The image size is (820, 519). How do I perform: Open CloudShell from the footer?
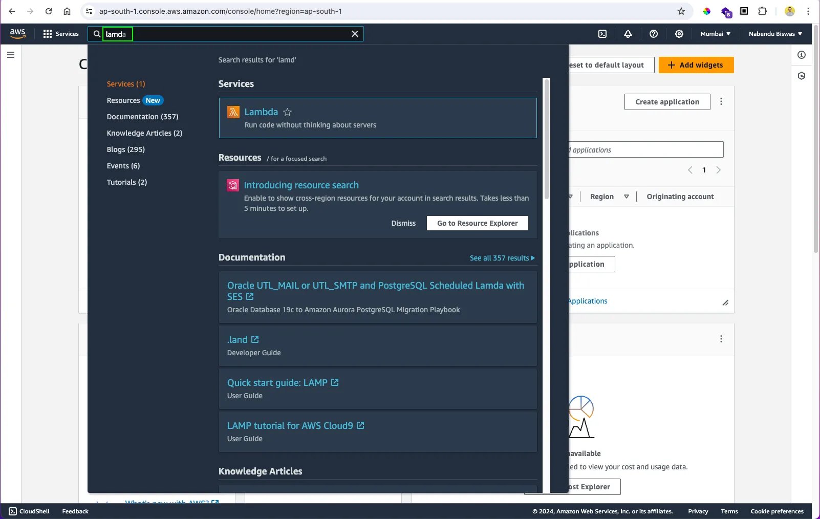pyautogui.click(x=29, y=511)
